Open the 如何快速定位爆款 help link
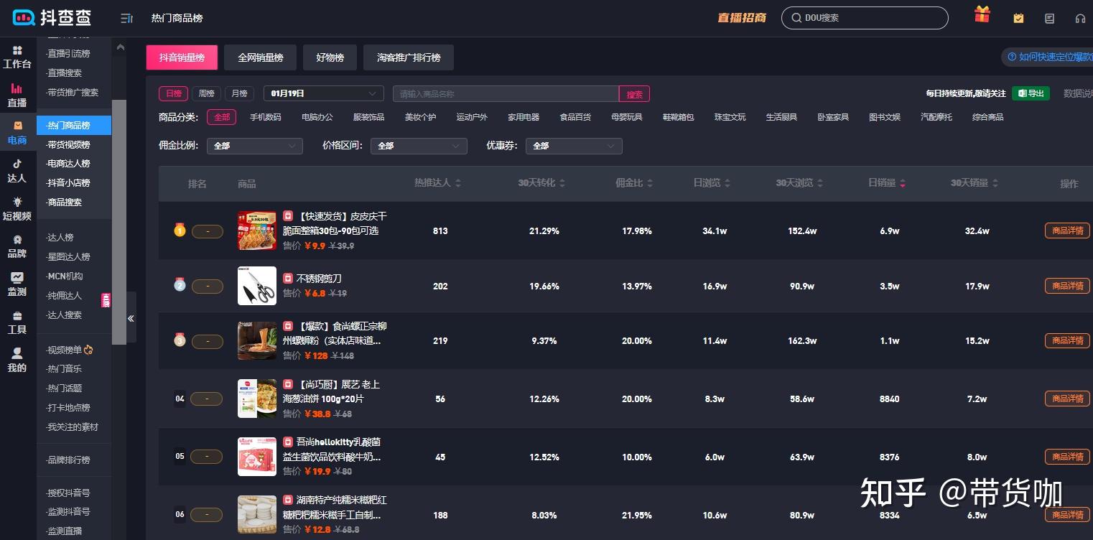The height and width of the screenshot is (540, 1093). pos(1050,57)
